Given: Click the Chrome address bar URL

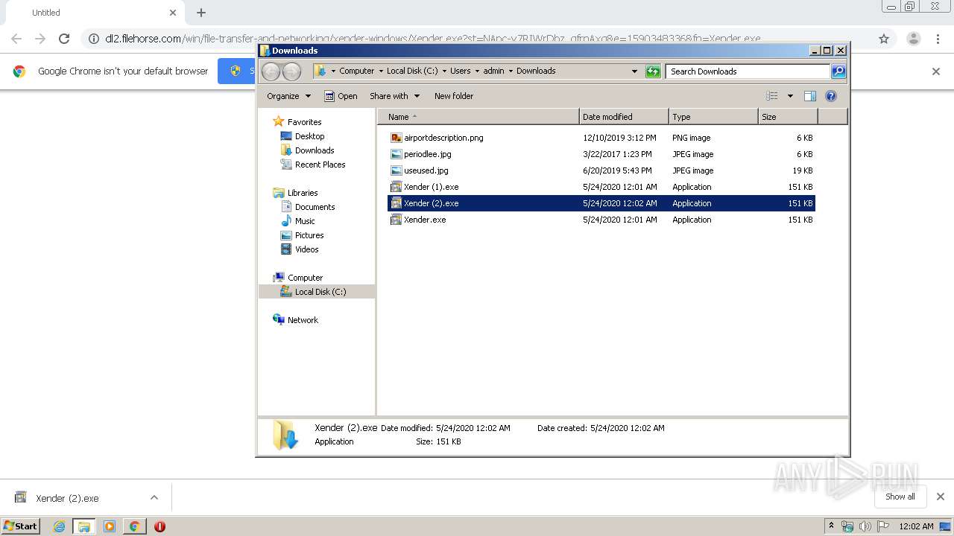Looking at the screenshot, I should click(432, 39).
